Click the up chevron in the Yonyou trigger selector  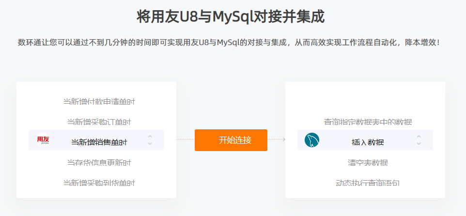pyautogui.click(x=150, y=137)
